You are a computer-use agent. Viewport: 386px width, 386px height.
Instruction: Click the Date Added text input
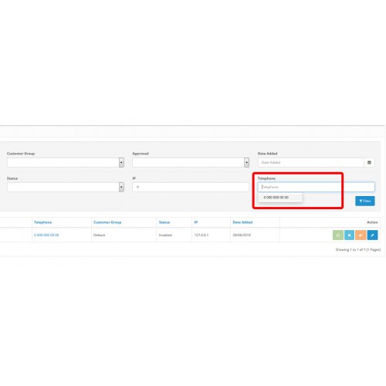point(311,162)
